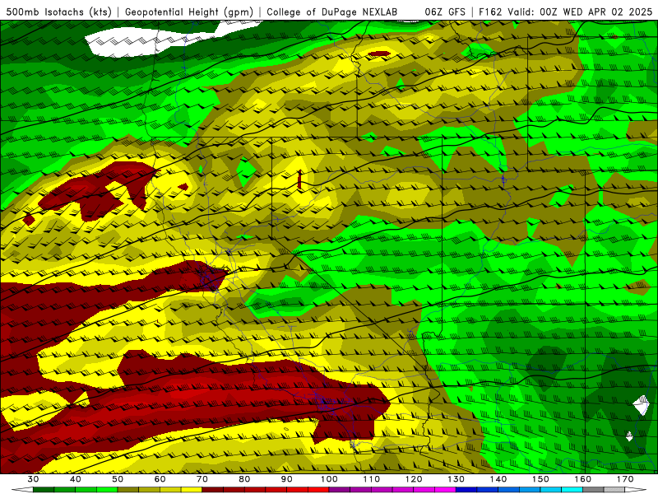This screenshot has width=658, height=494.
Task: Select the dark blue colorbar swatch at 130
Action: click(466, 490)
